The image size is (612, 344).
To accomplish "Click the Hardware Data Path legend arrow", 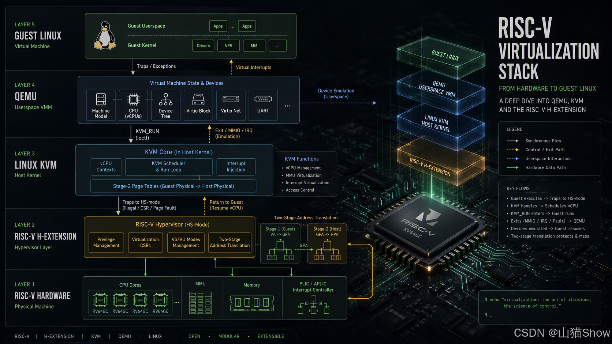I will [512, 167].
